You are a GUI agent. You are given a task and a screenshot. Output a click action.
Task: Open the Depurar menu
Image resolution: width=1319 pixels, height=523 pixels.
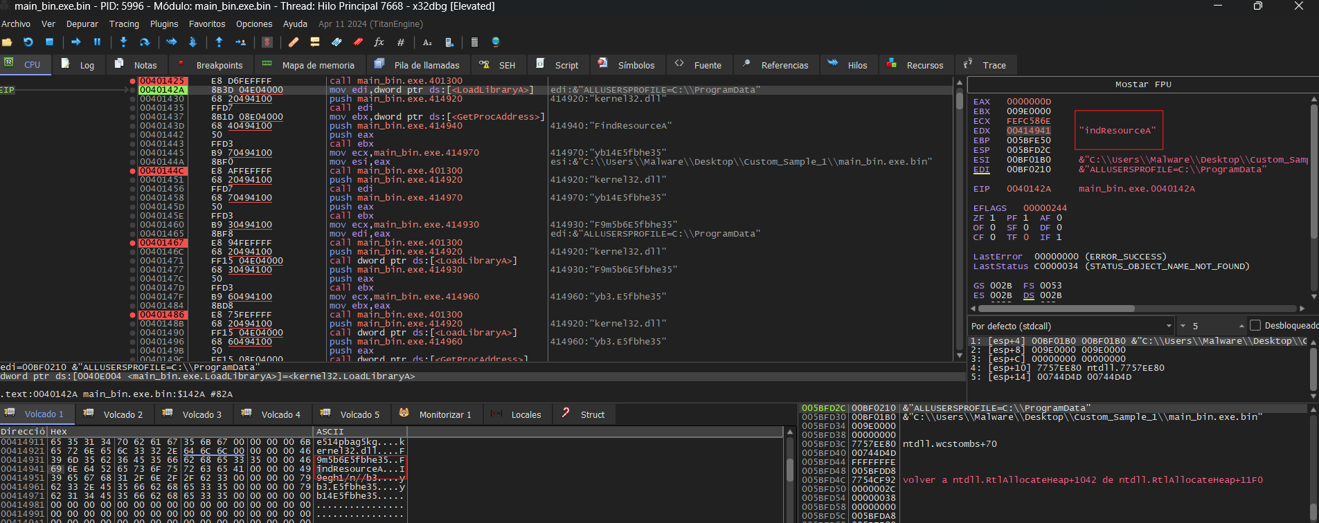82,24
